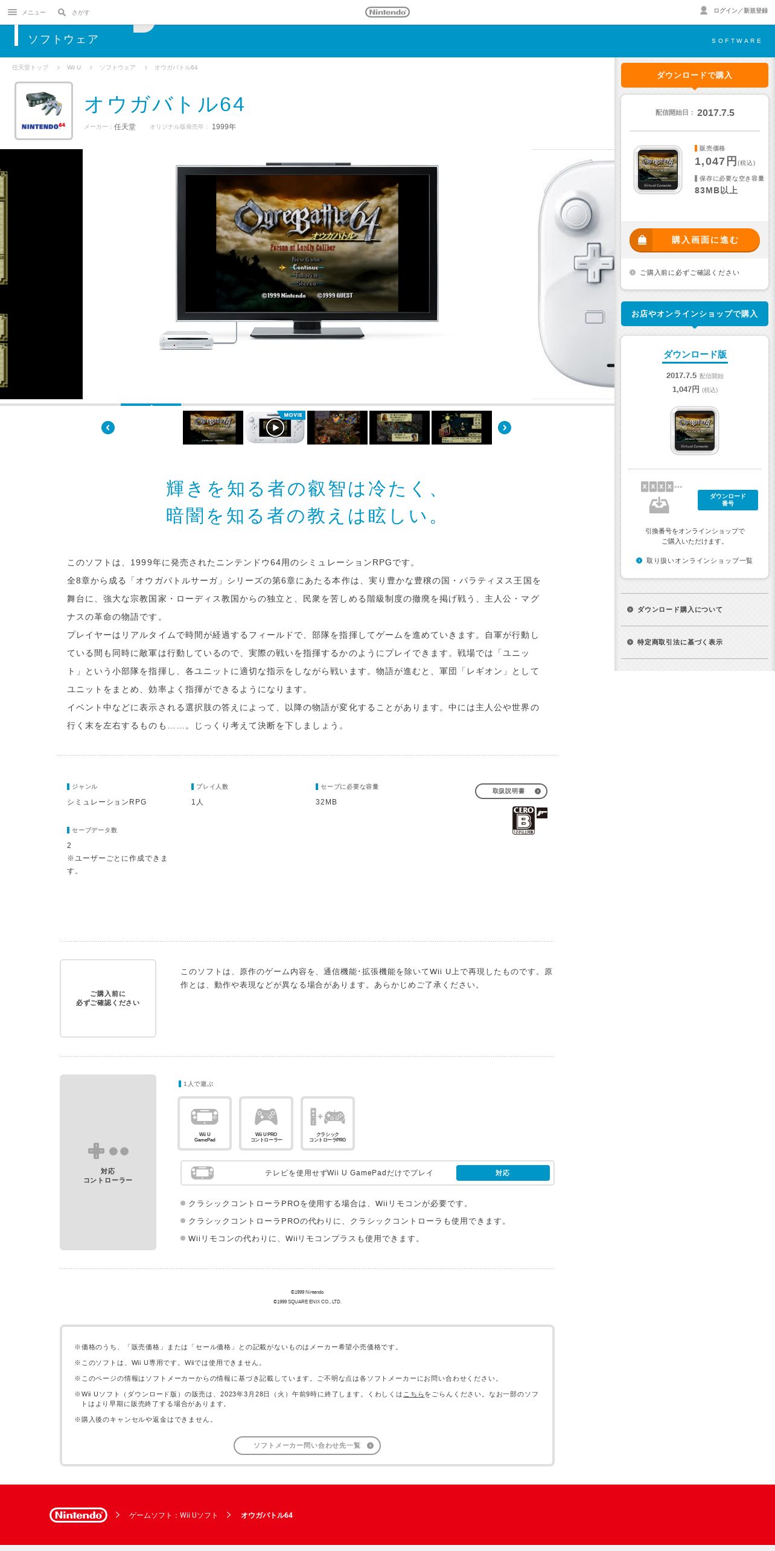Click the ソフトウェア breadcrumb
This screenshot has height=1551, width=775.
point(118,68)
